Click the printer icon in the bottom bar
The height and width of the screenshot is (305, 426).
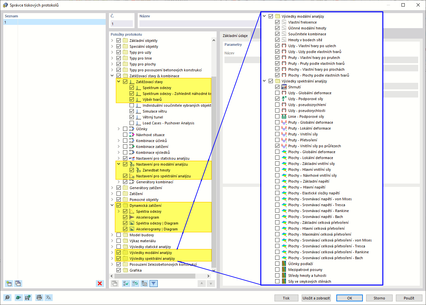click(x=39, y=297)
